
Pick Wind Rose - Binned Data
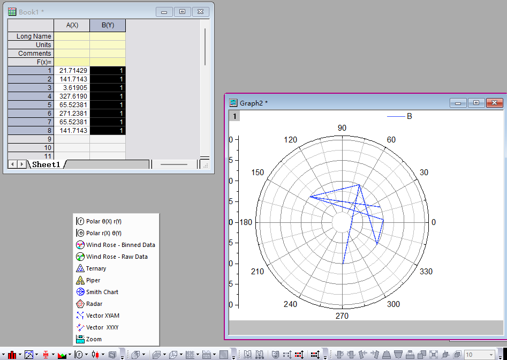pyautogui.click(x=116, y=245)
